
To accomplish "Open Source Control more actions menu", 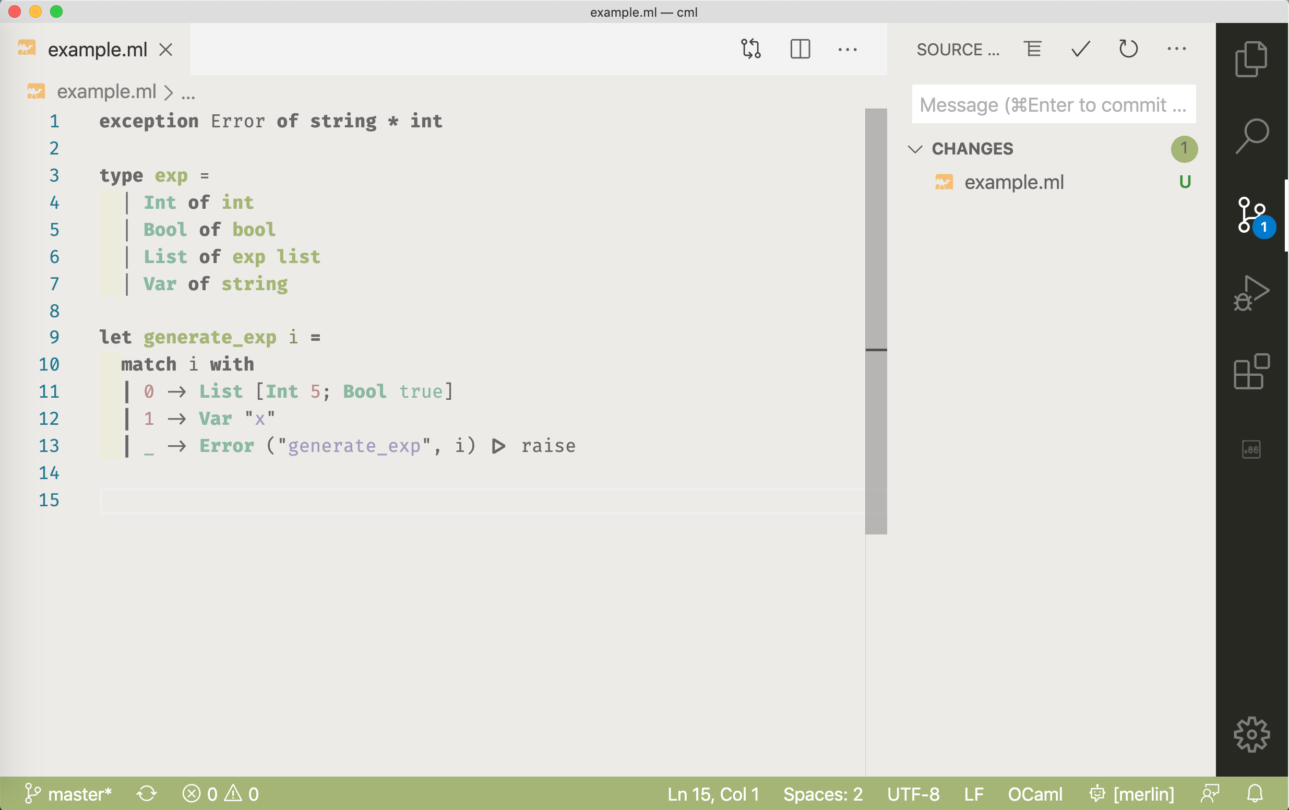I will point(1176,49).
